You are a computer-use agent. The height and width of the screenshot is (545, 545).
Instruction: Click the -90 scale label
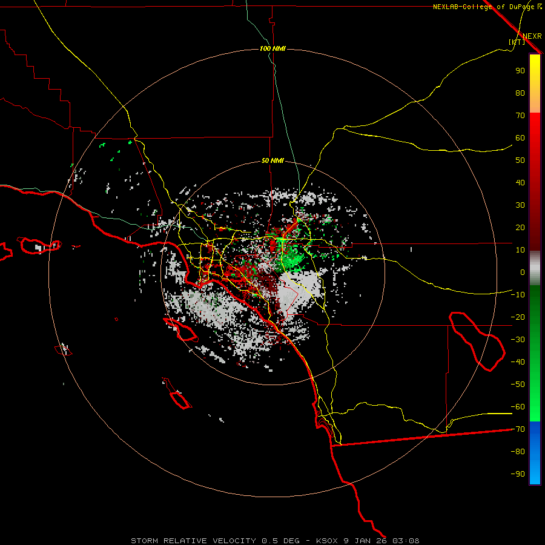click(x=518, y=474)
